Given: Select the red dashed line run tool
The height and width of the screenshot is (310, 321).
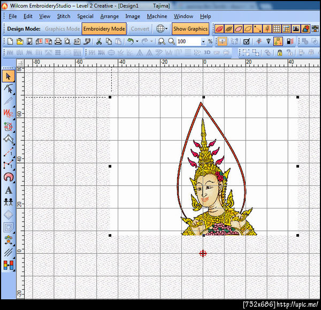Looking at the screenshot, I should [8, 152].
